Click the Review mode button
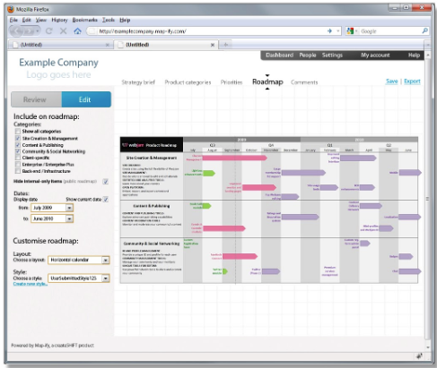 tap(37, 99)
